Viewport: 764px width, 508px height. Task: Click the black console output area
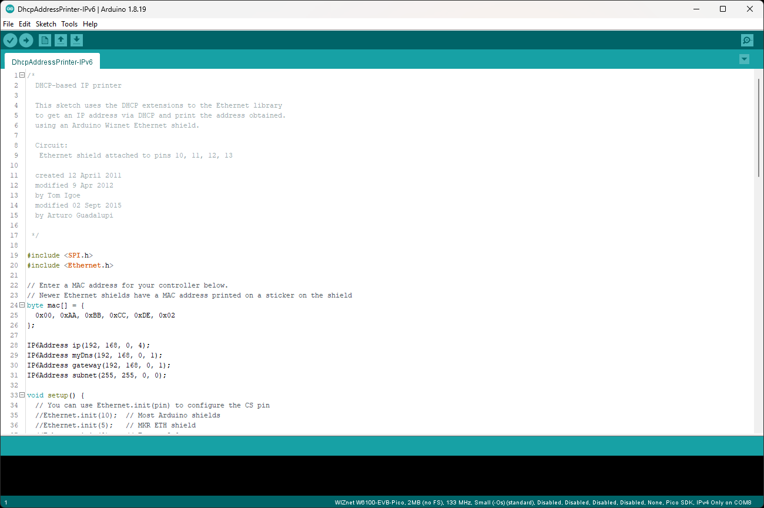click(382, 475)
